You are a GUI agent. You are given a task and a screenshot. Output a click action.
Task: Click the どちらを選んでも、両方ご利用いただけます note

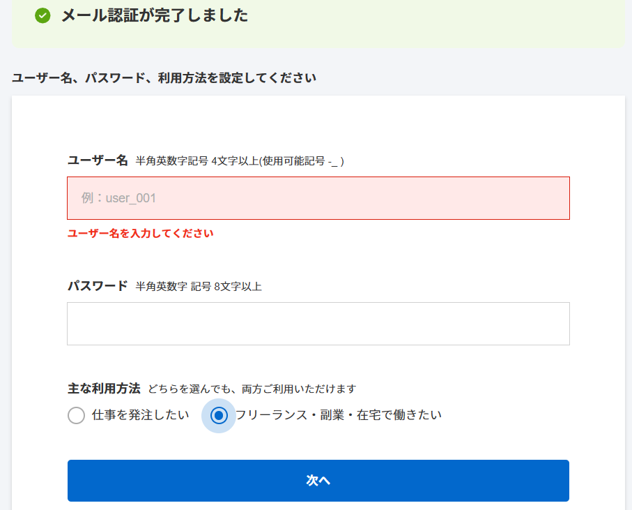252,389
